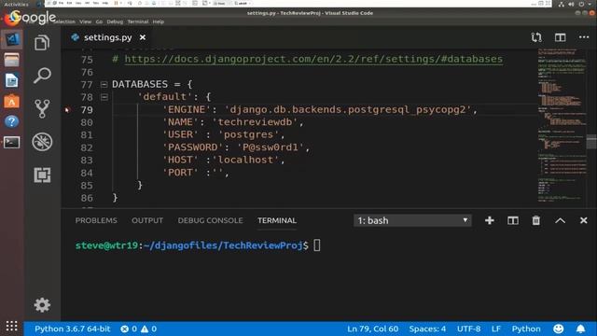Show applications grid at the bottom of the dock
Screen dimensions: 597x336
coord(11,326)
